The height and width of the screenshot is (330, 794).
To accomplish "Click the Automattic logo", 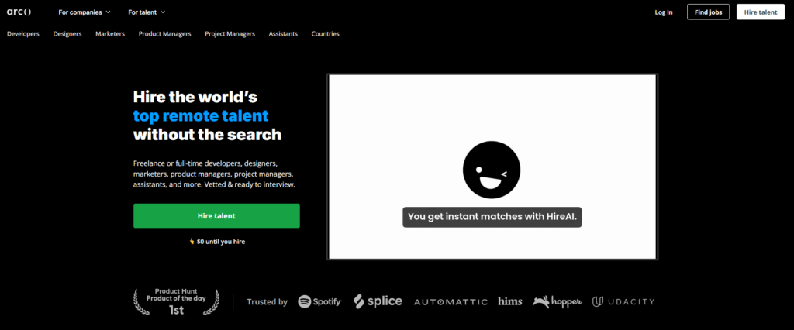I will click(451, 302).
